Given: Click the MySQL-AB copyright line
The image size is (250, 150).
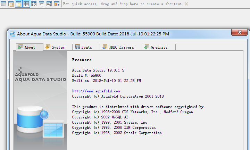Looking at the screenshot, I should 100,117.
